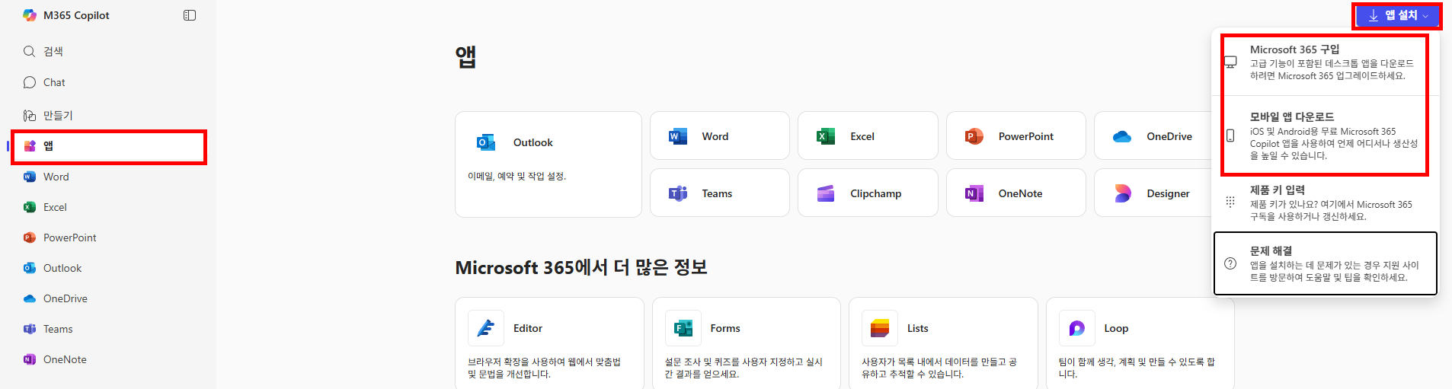Click the question mark icon beside 문제 해결

click(x=1230, y=263)
